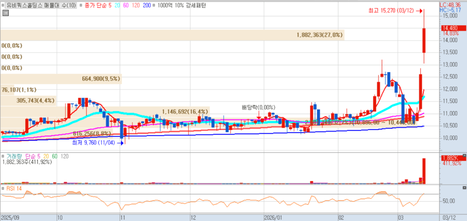Click the 1000억 10% 강세패턴 label

pos(182,5)
